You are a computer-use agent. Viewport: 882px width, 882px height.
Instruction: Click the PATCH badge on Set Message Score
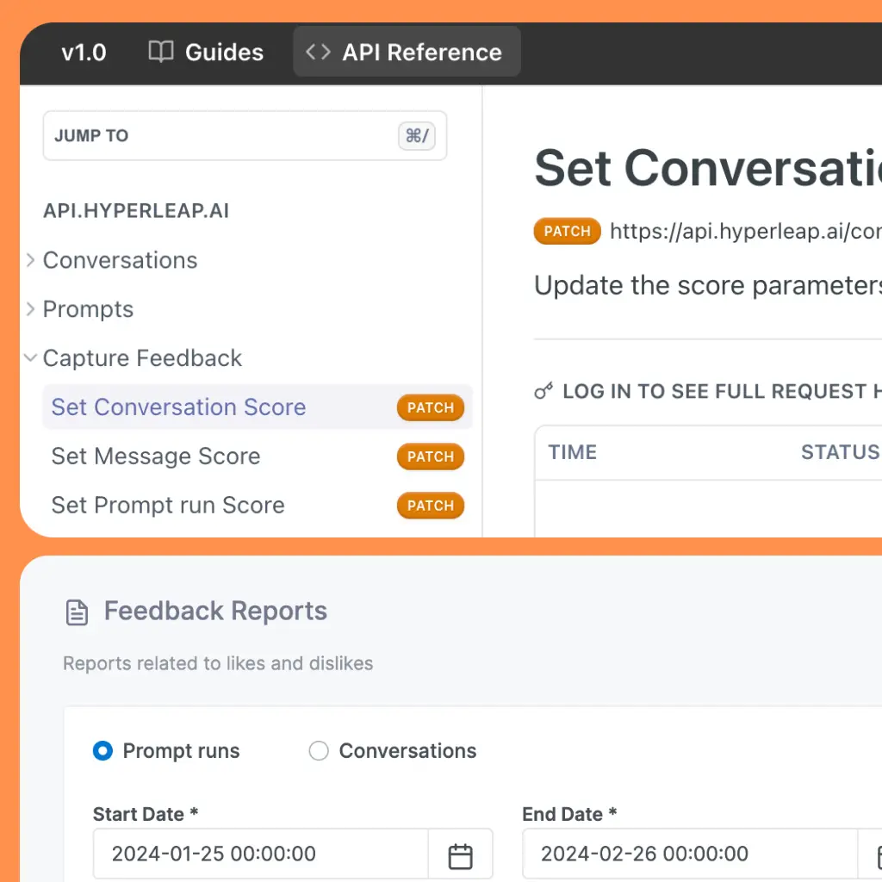point(430,457)
